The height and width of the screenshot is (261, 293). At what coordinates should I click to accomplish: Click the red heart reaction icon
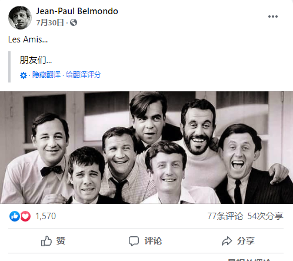point(25,216)
